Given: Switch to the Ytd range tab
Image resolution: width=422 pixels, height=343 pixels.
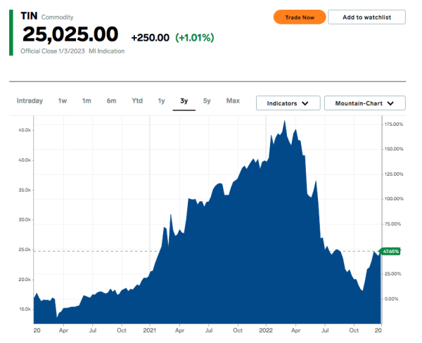Looking at the screenshot, I should tap(137, 101).
